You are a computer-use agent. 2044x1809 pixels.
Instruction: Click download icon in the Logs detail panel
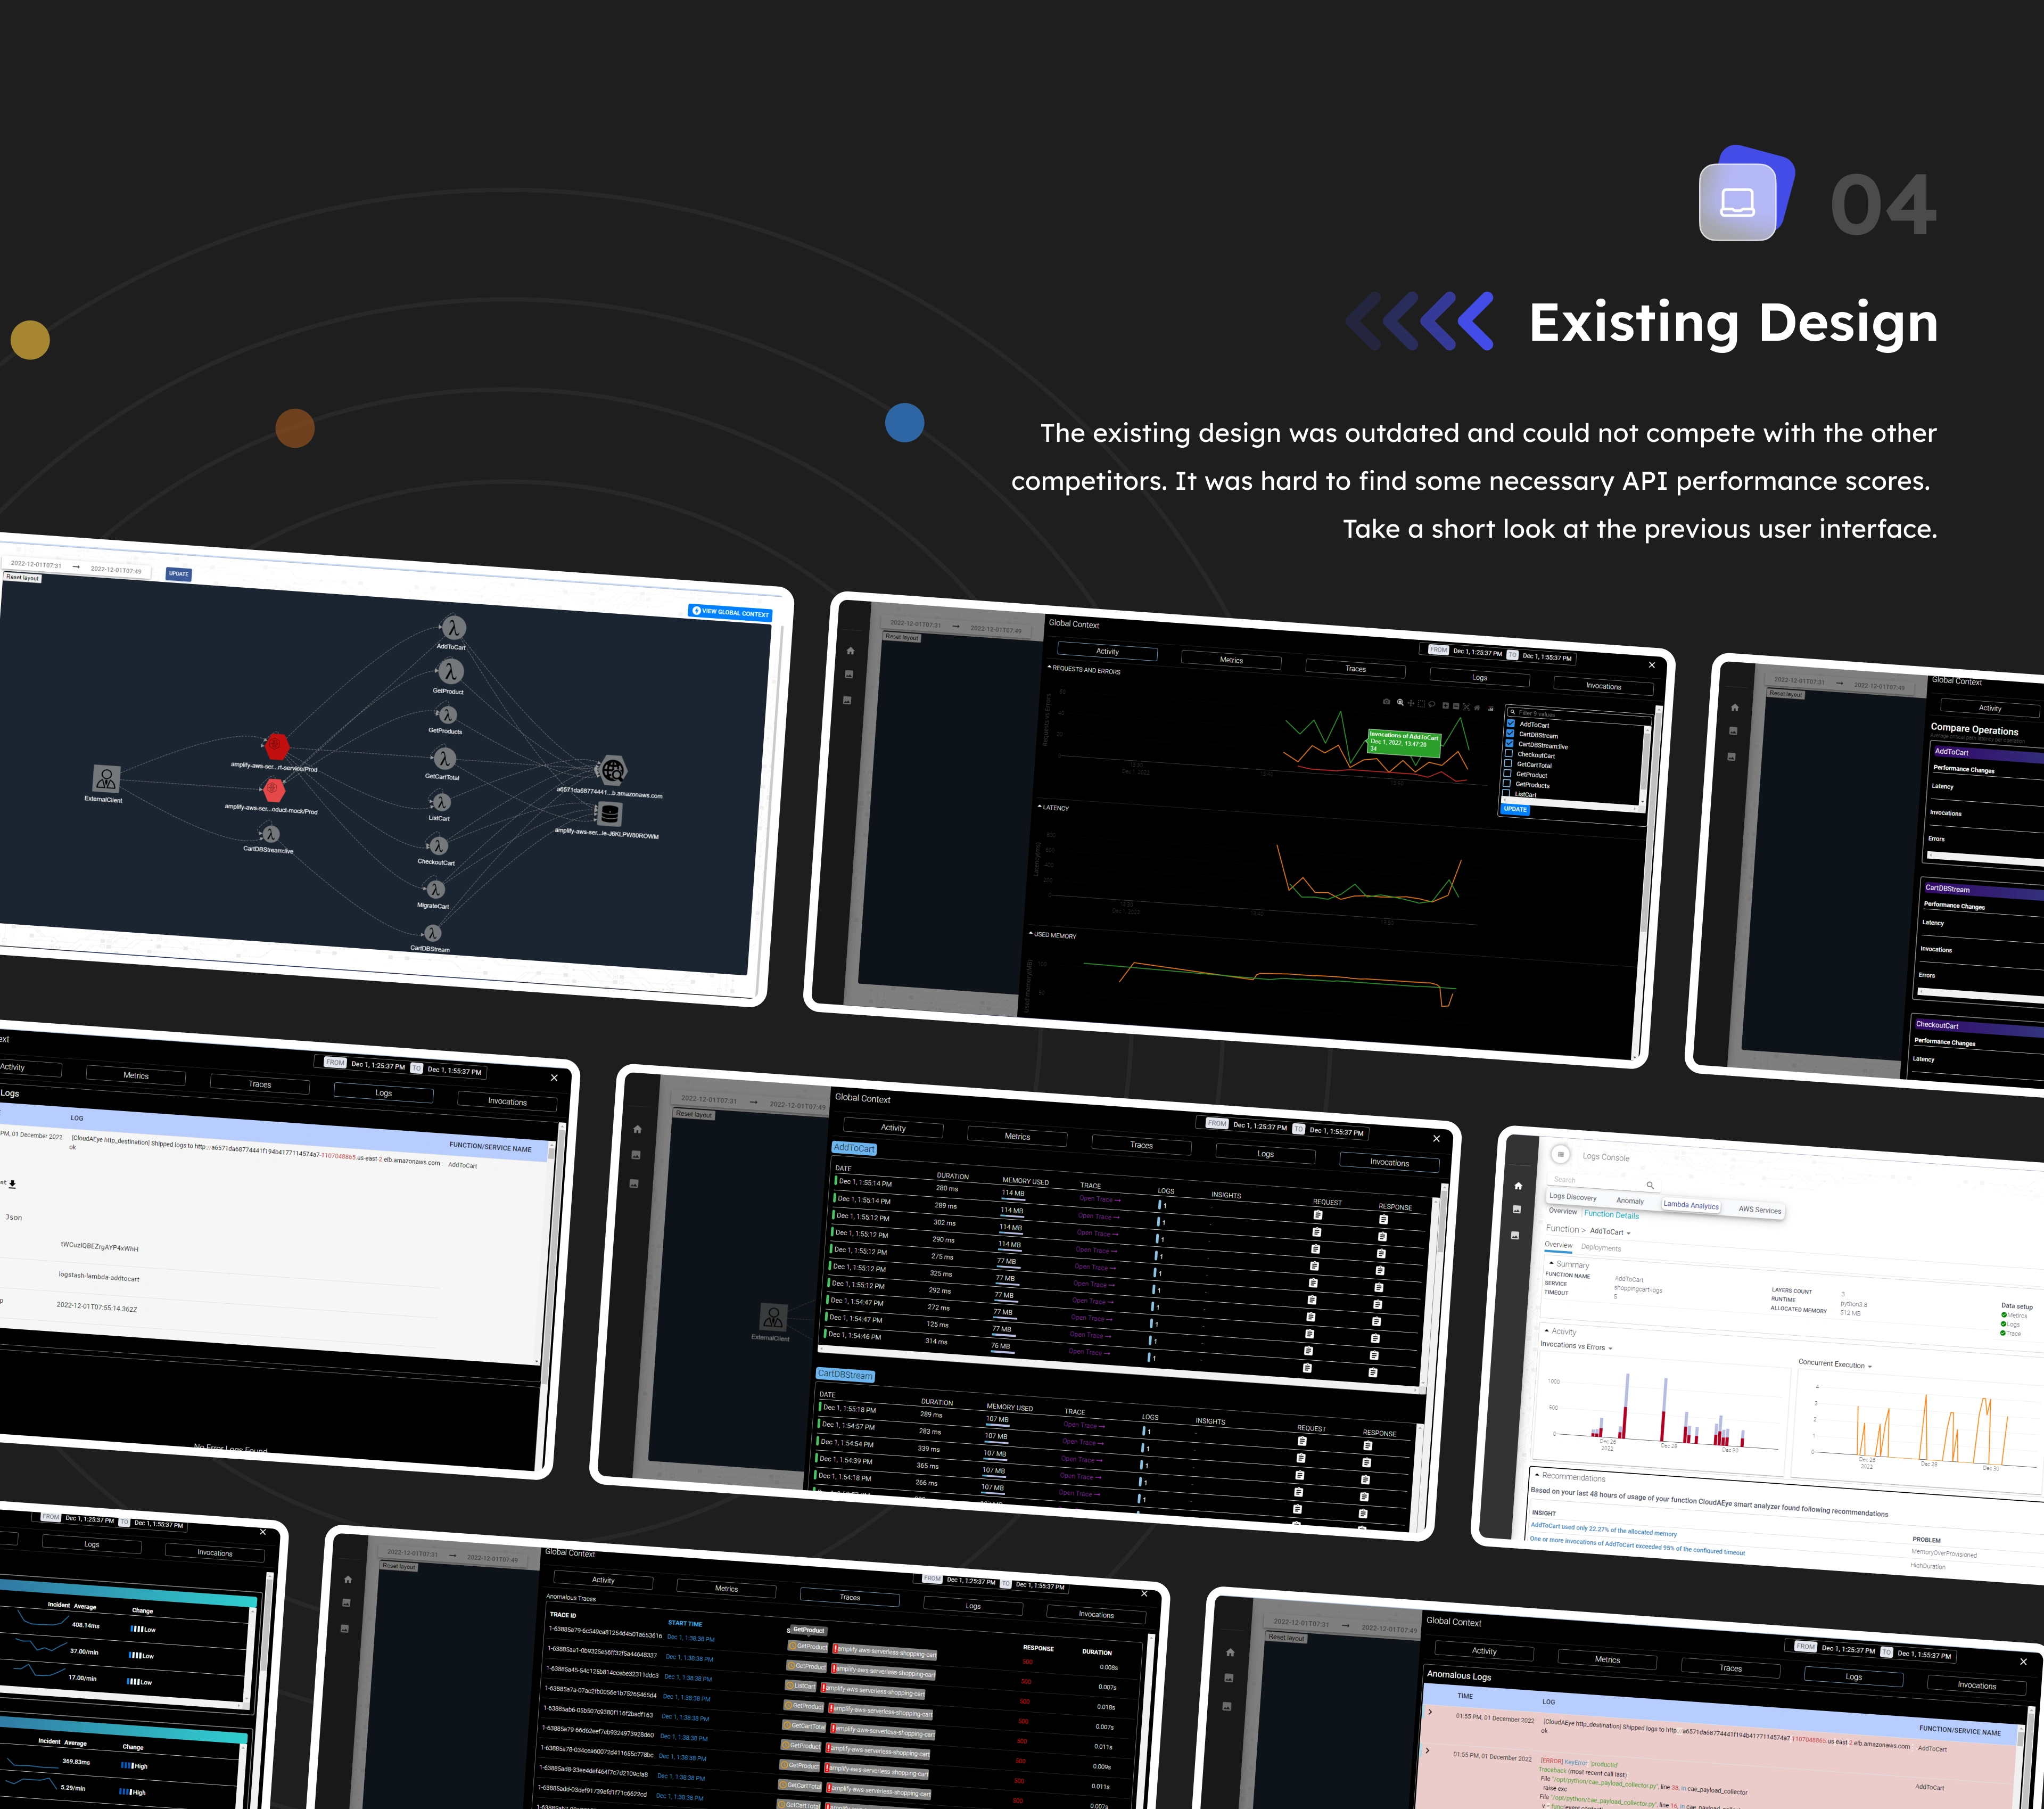pyautogui.click(x=12, y=1184)
